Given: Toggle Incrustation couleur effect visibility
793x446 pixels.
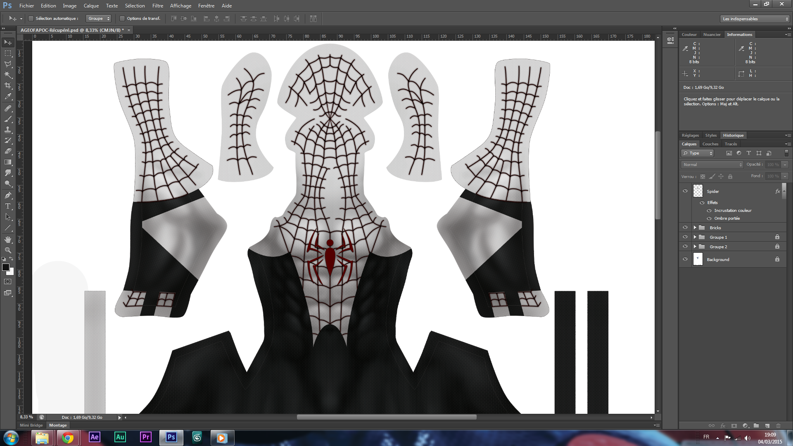Looking at the screenshot, I should pos(709,211).
